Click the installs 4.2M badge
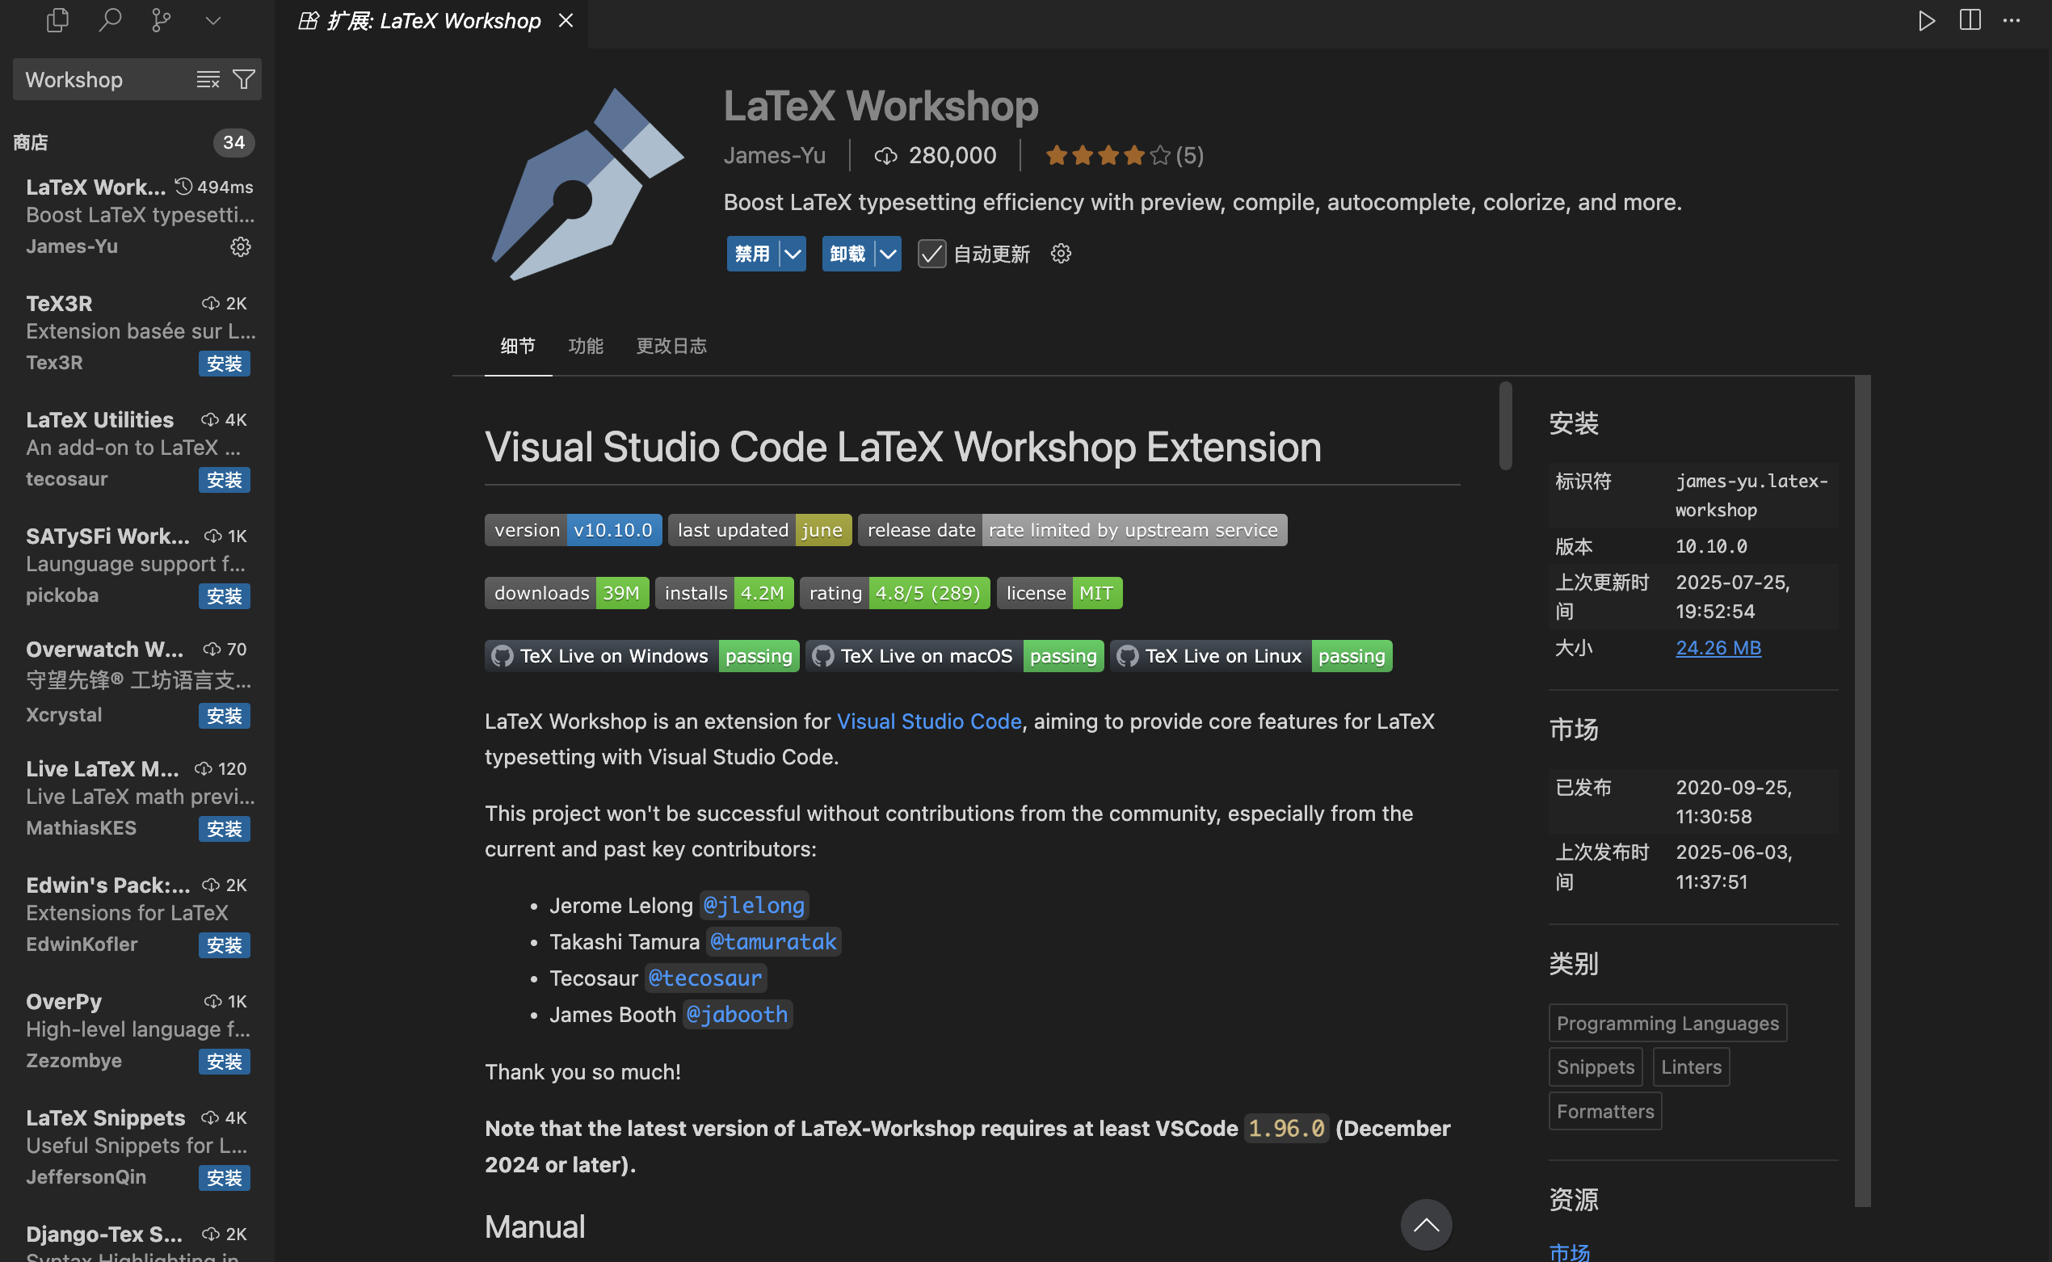The height and width of the screenshot is (1262, 2052). pos(725,594)
